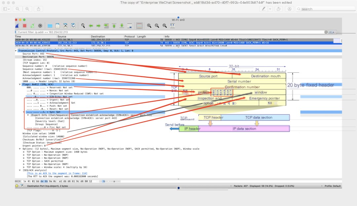
Task: Collapse the Flags: 0x012 (SYN, ACK) node
Action: coord(20,84)
